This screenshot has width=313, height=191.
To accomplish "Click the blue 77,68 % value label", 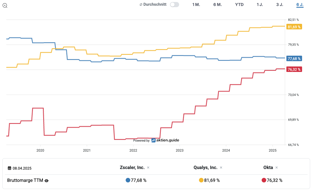I will (x=294, y=59).
